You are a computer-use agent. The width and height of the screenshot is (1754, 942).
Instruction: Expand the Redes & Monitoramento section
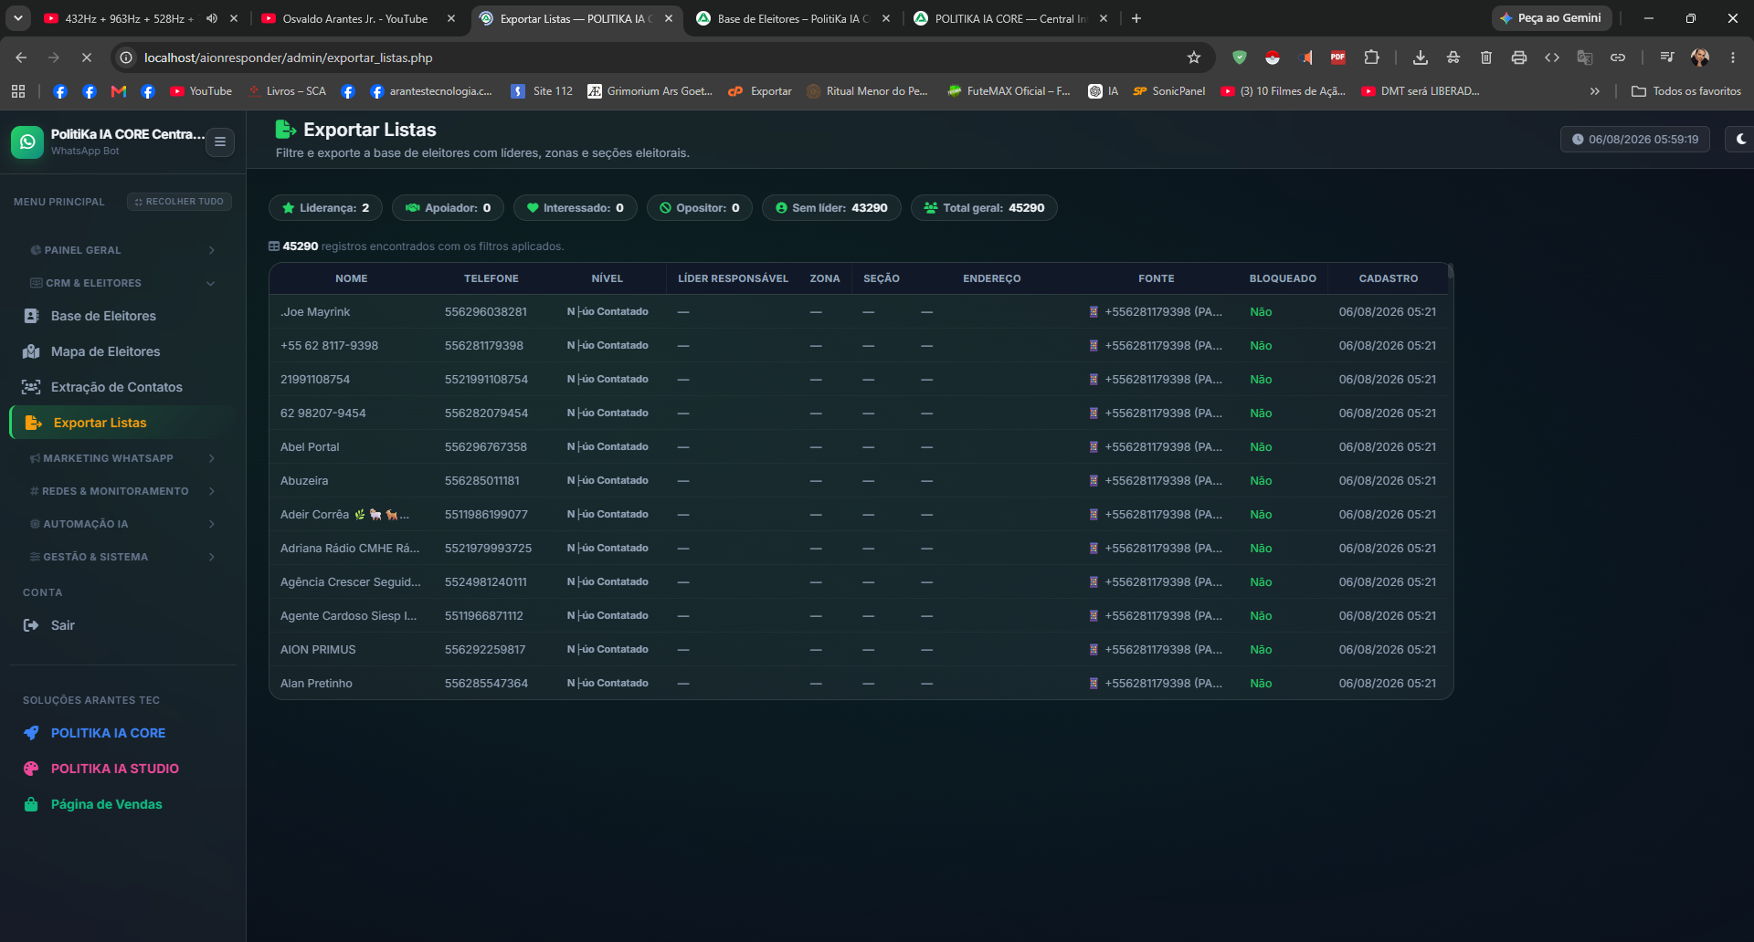pyautogui.click(x=123, y=491)
